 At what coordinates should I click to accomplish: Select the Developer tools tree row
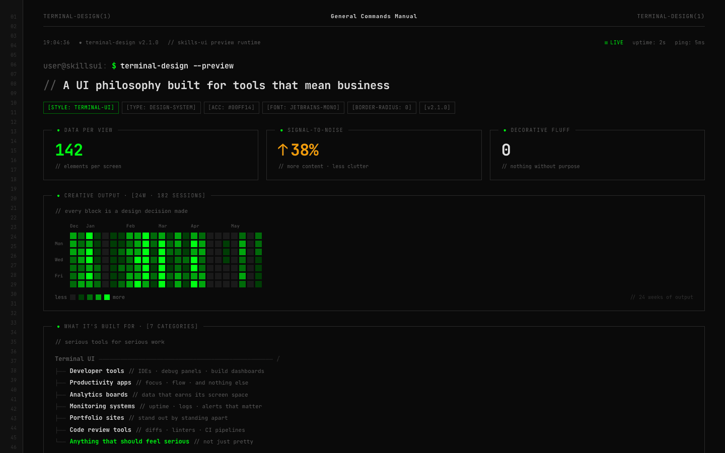click(160, 371)
